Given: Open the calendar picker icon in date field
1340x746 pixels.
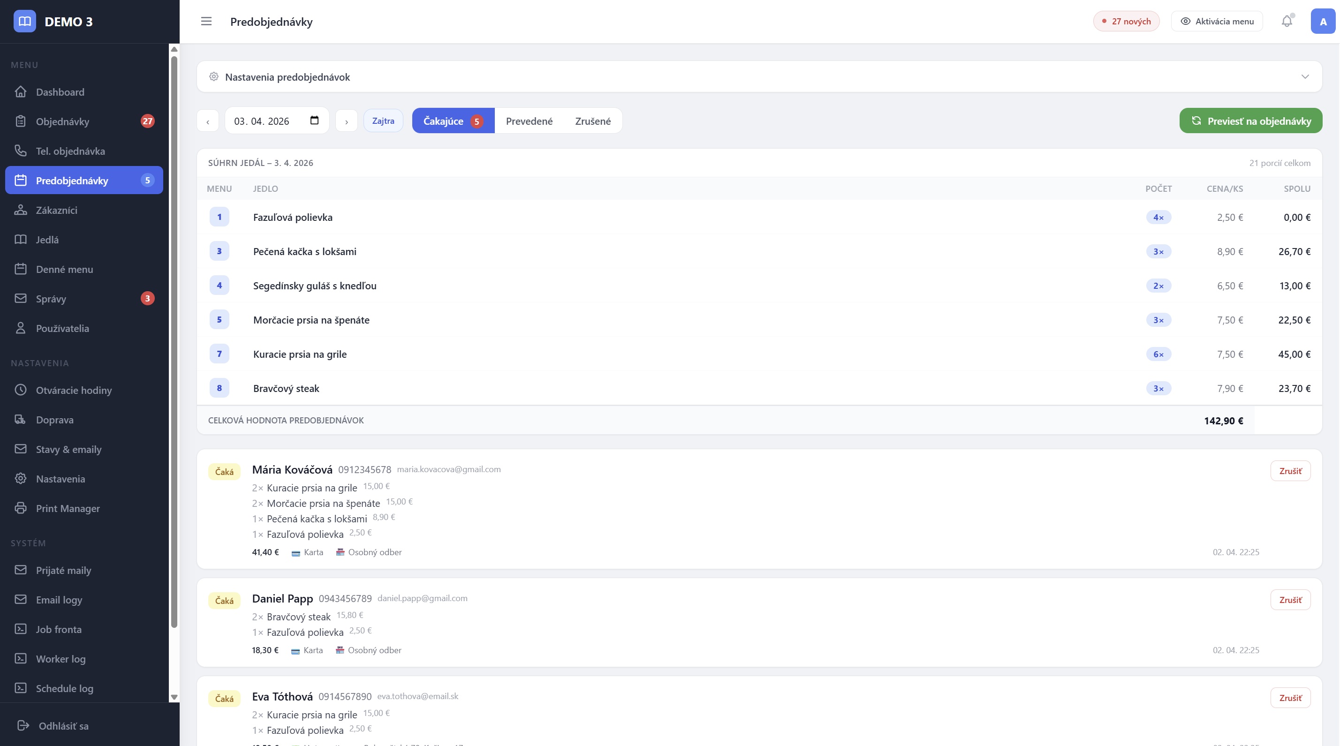Looking at the screenshot, I should pos(314,121).
